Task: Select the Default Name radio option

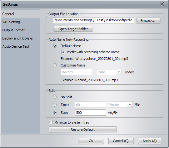Action: [x=55, y=46]
